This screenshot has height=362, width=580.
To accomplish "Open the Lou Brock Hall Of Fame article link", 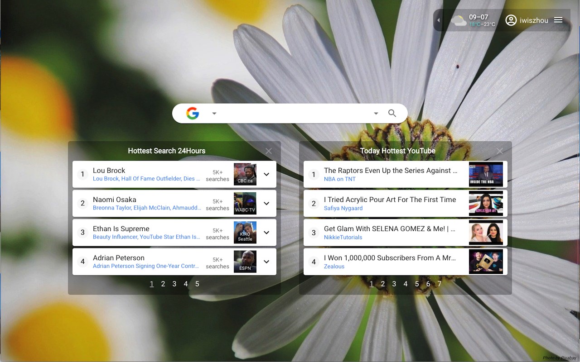I will 147,179.
